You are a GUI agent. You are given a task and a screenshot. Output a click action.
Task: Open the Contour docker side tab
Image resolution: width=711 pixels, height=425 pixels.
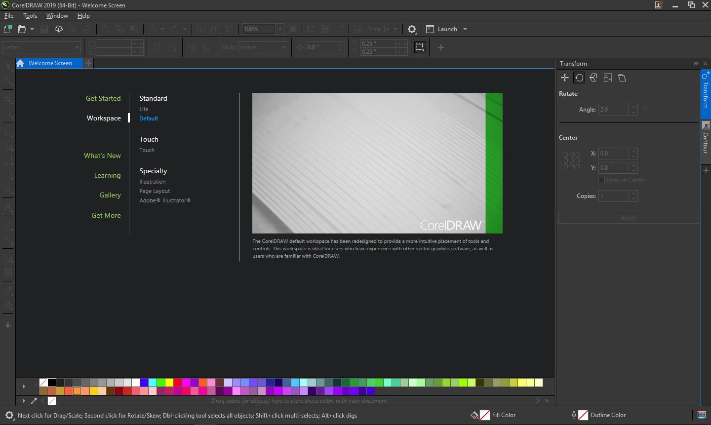pyautogui.click(x=706, y=138)
